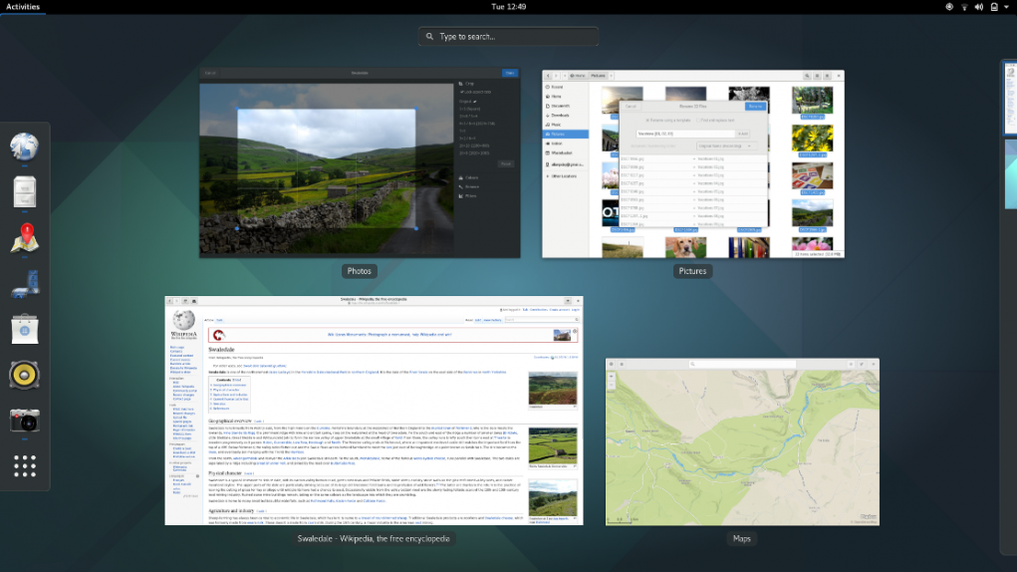Select the Swaledale Wikipedia window thumbnail
This screenshot has height=572, width=1017.
[x=374, y=411]
